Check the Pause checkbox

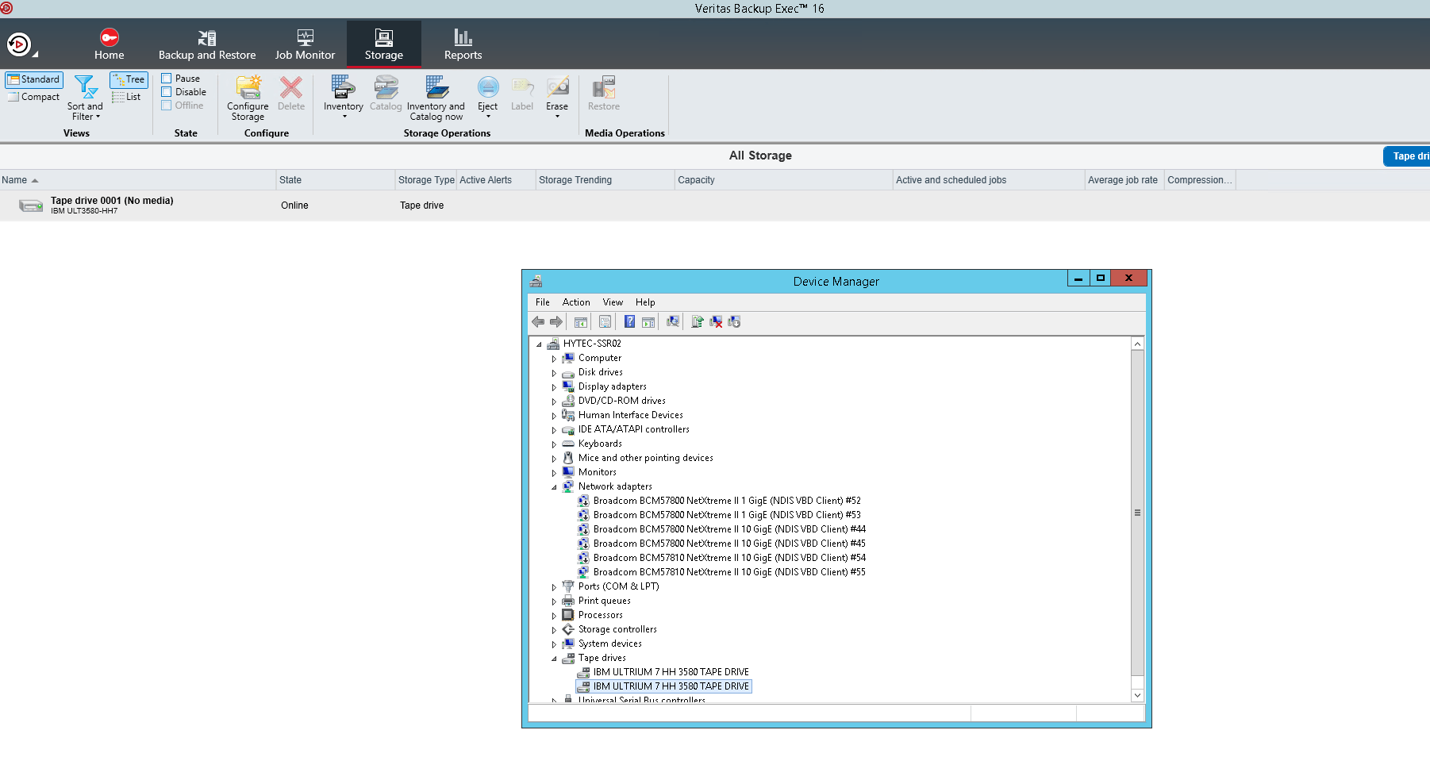(x=167, y=79)
